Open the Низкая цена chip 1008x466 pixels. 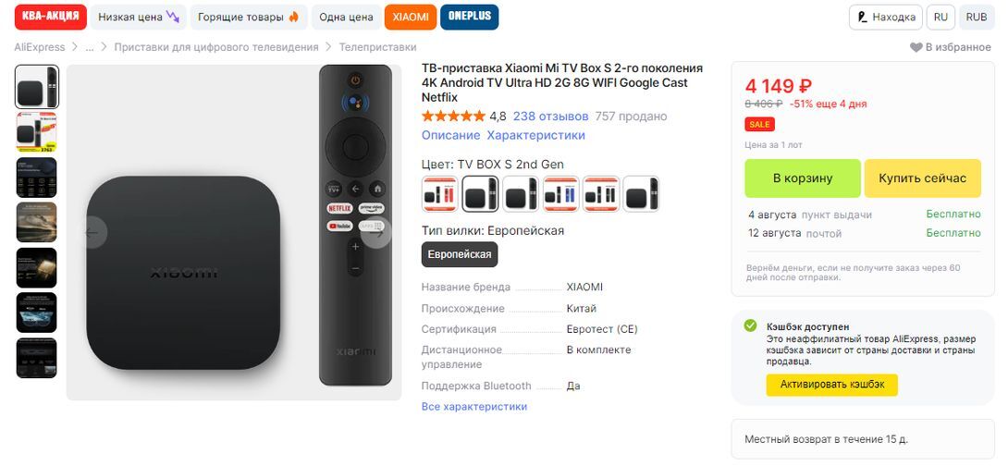[139, 17]
